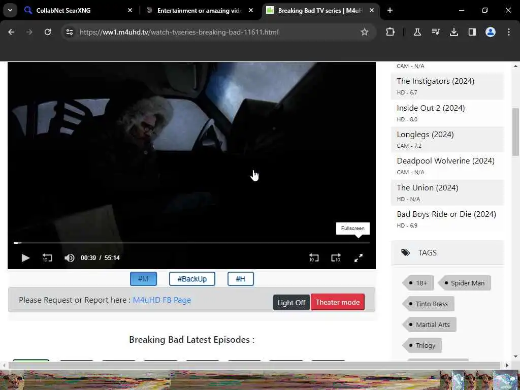Click the scrollbar up arrow
Viewport: 520px width, 390px height.
click(515, 66)
